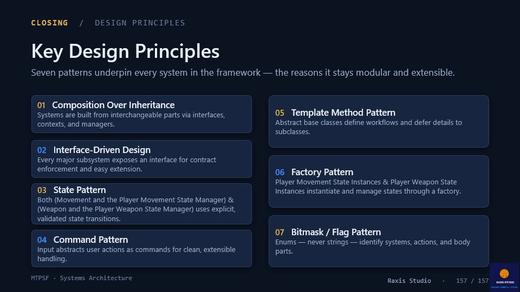Viewport: 520px width, 292px height.
Task: Open the Command Pattern card
Action: tap(141, 249)
